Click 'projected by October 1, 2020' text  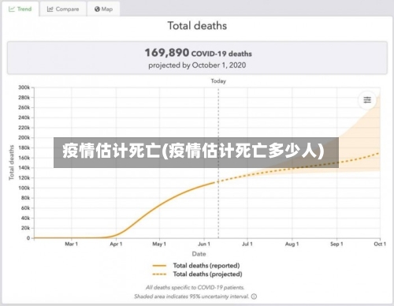coord(197,65)
